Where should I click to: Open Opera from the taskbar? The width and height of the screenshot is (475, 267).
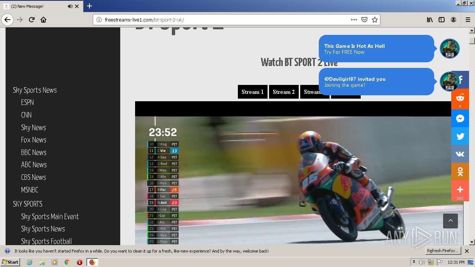(79, 262)
